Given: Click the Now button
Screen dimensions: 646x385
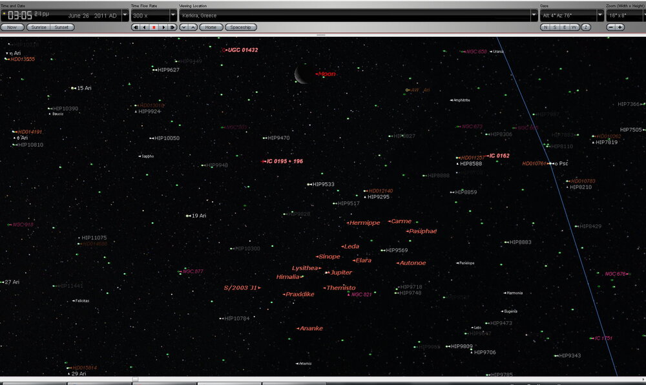Looking at the screenshot, I should point(12,27).
